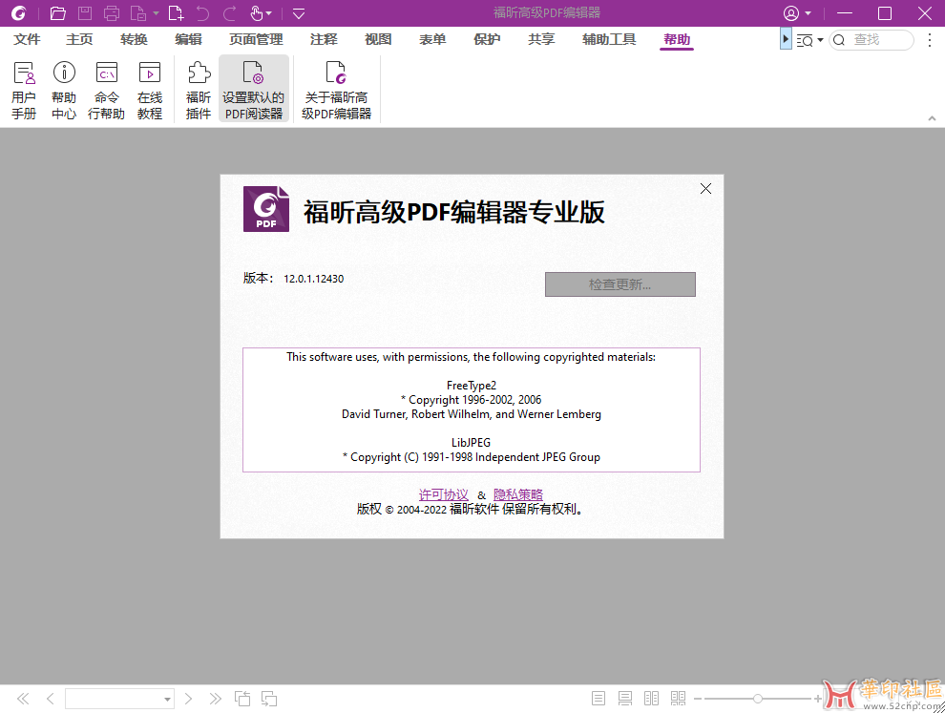Open the three-dot more options menu
Viewport: 945px width, 713px height.
(x=930, y=40)
